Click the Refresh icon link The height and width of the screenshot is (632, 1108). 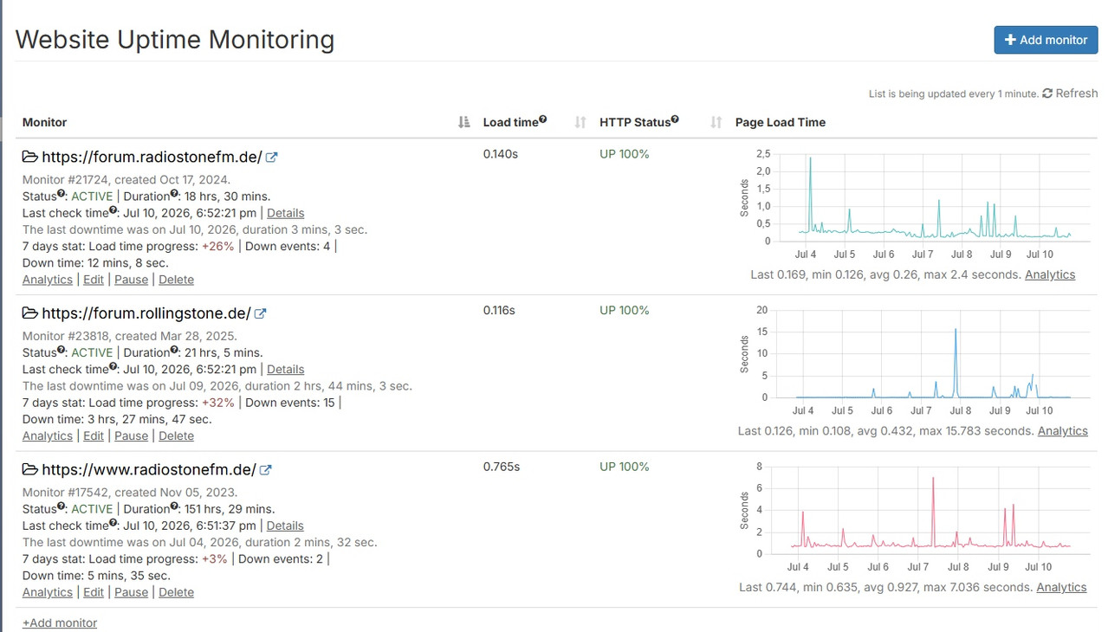coord(1070,93)
